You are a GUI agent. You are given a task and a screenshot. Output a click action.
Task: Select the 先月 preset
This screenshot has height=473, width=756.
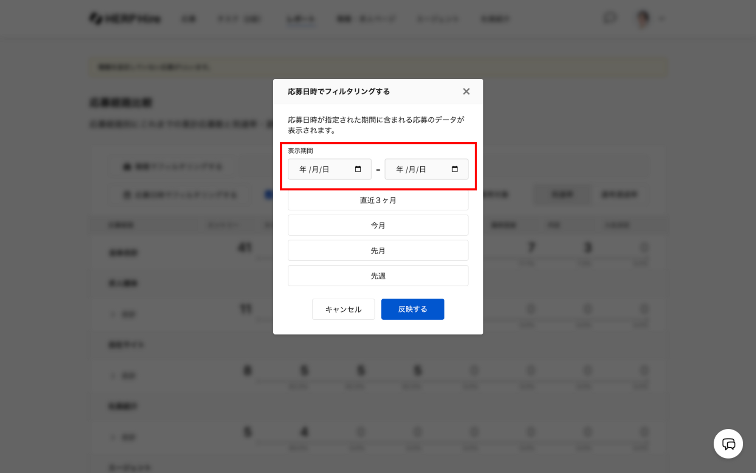378,251
